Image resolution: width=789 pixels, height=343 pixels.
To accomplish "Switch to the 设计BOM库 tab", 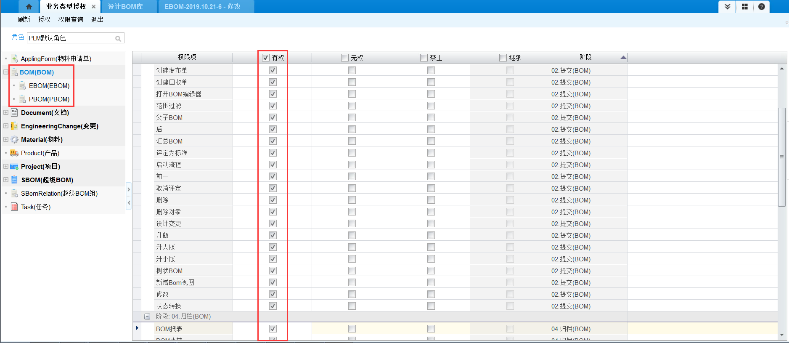I will point(125,7).
